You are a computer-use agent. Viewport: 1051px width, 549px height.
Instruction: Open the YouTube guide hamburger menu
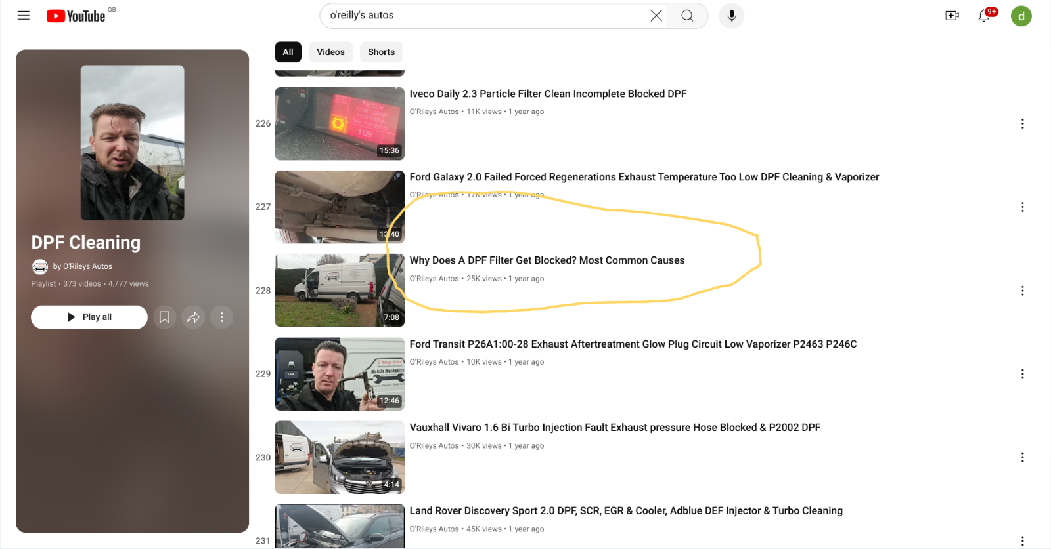pos(24,16)
